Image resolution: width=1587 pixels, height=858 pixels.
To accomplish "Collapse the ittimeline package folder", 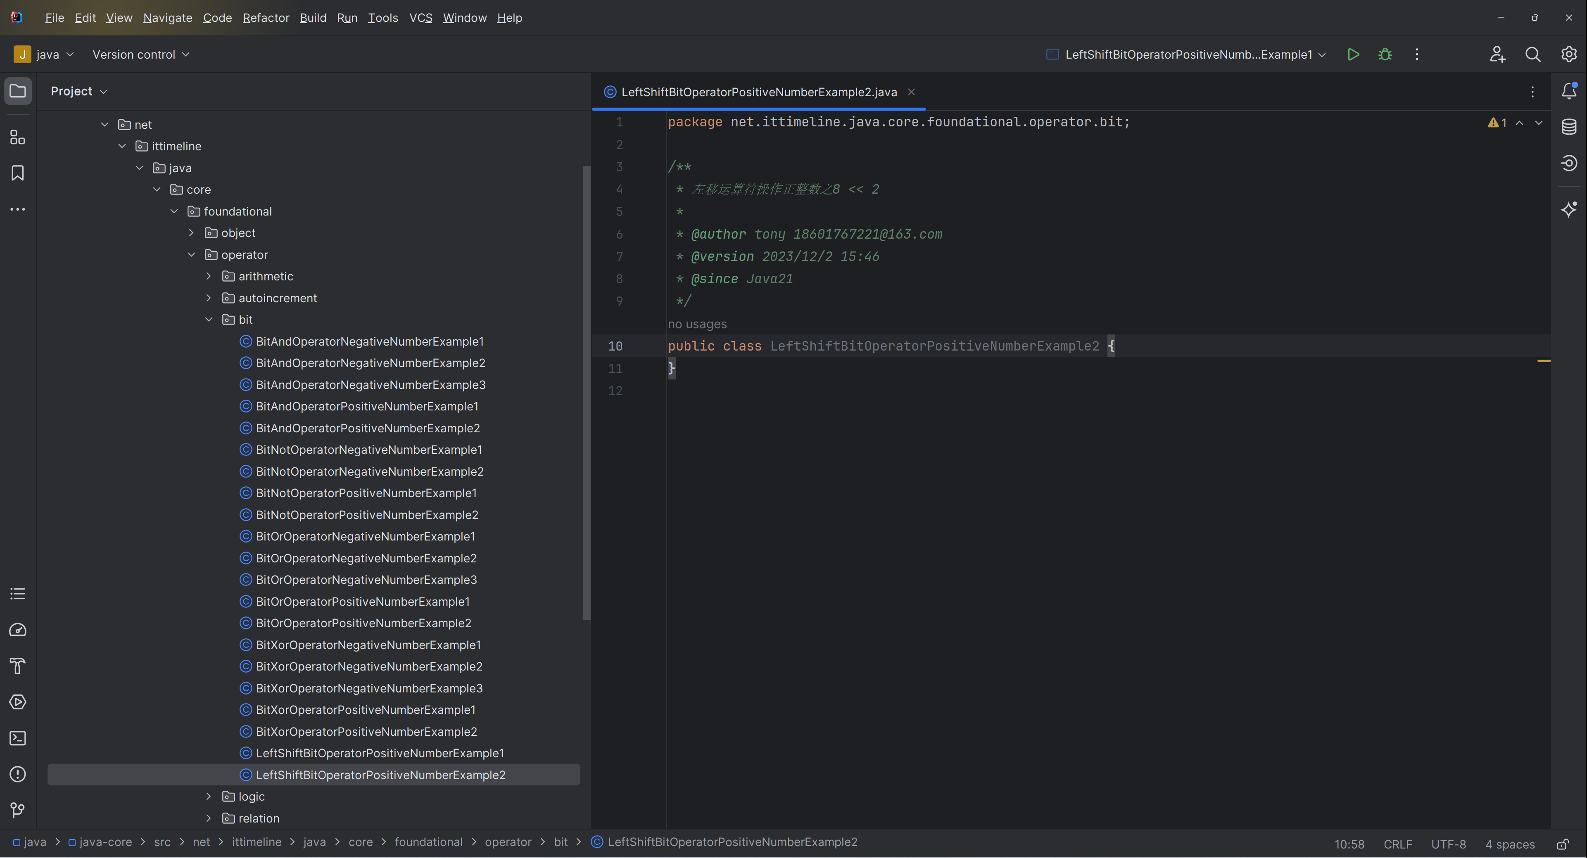I will coord(122,146).
